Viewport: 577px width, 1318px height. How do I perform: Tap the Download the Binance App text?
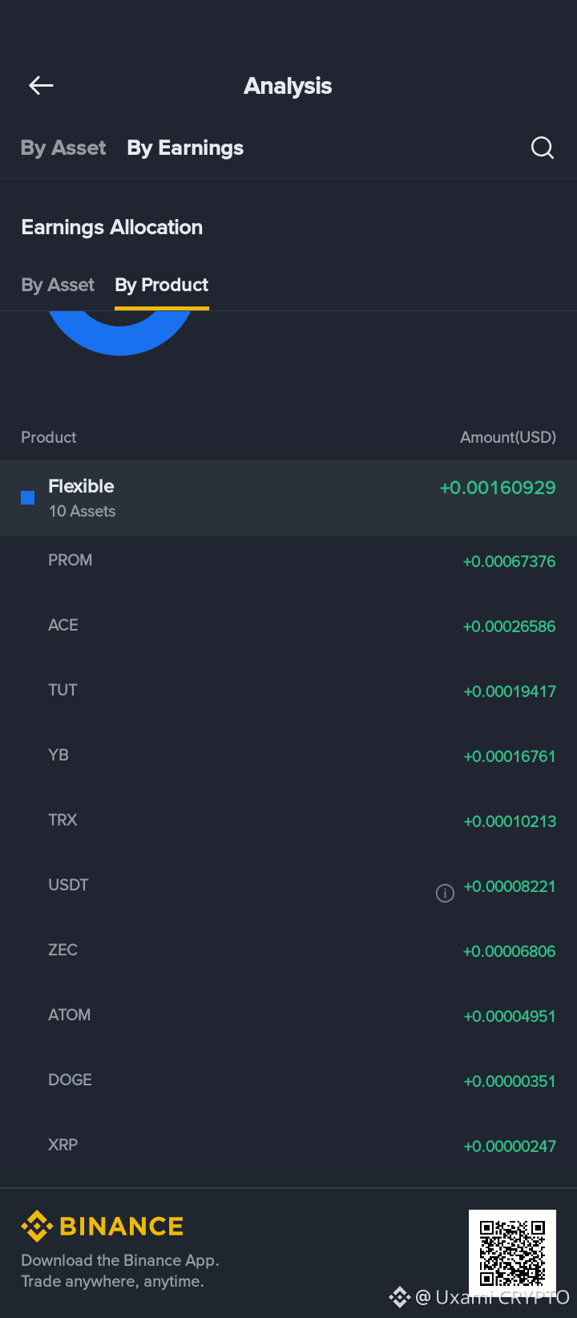(x=120, y=1260)
